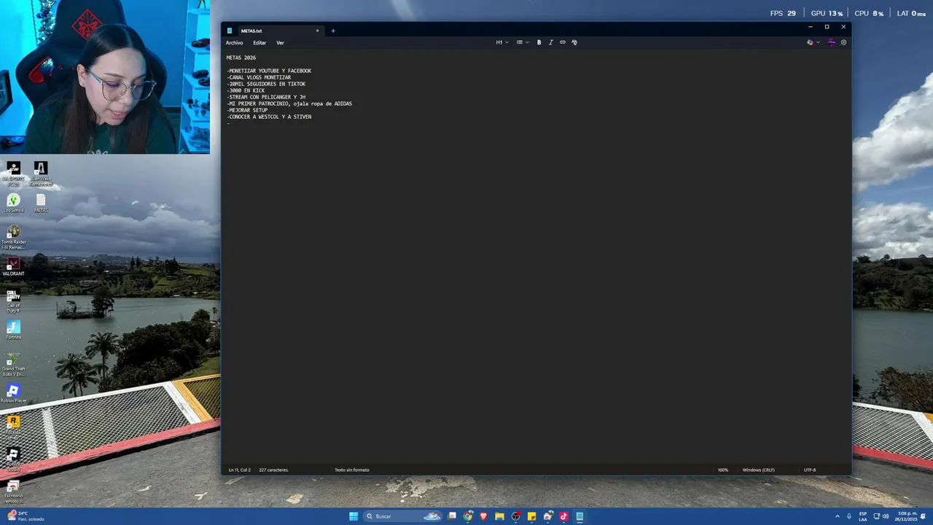Select the Fortnite desktop icon
The width and height of the screenshot is (933, 525).
click(x=13, y=330)
